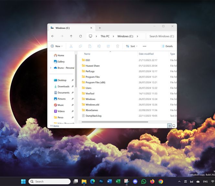Switch to large thumbnails view icon
The width and height of the screenshot is (215, 186).
tap(174, 126)
